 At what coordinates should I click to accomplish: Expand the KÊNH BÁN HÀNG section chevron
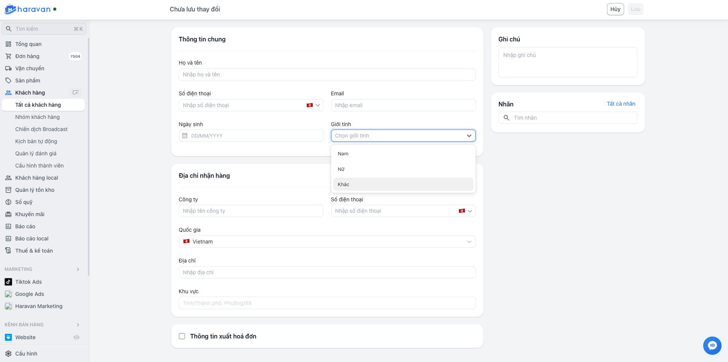pyautogui.click(x=78, y=325)
